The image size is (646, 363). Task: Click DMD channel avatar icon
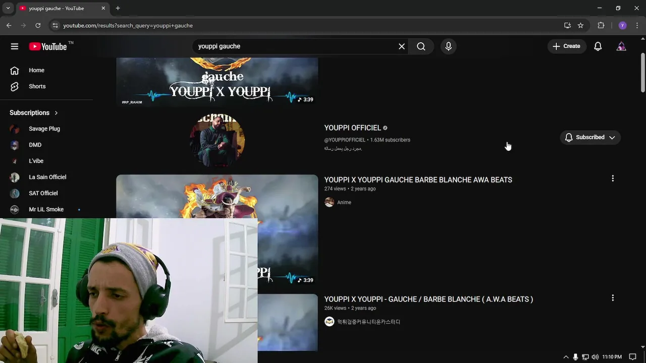(15, 145)
